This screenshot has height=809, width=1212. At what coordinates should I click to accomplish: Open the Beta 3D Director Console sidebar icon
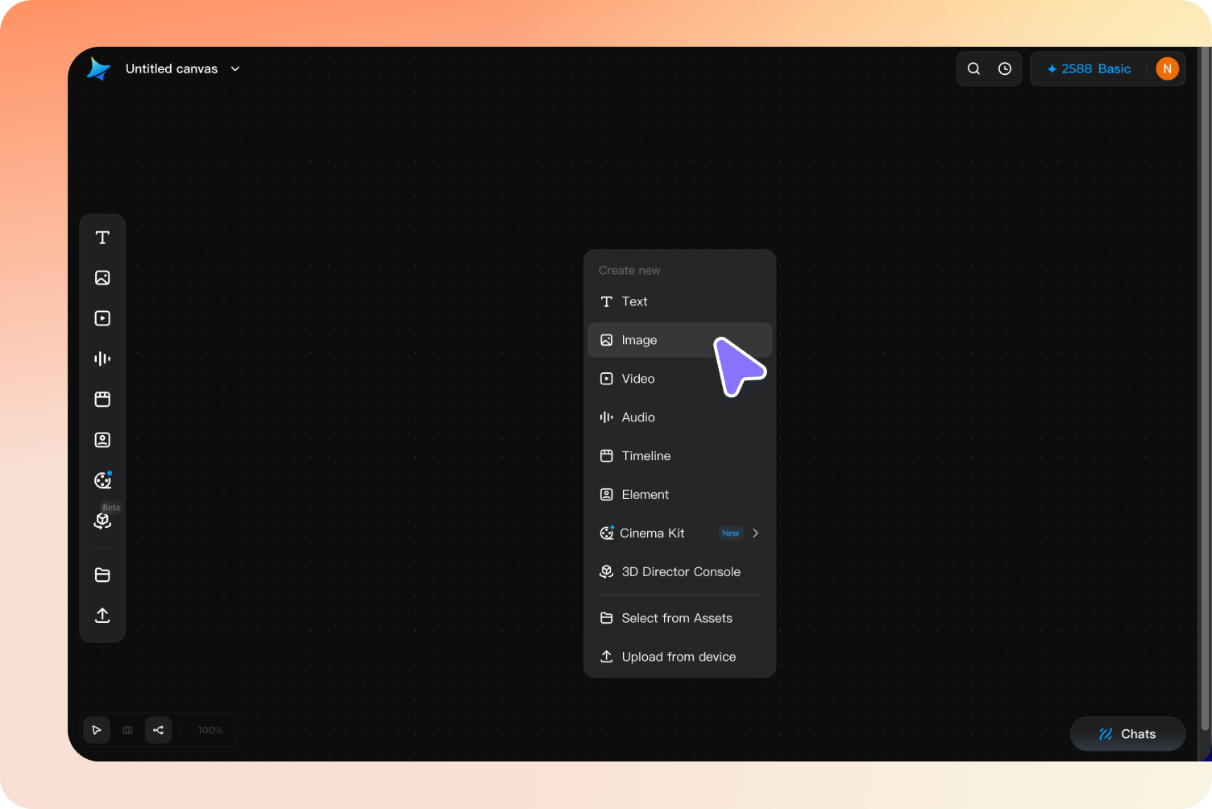[x=102, y=521]
